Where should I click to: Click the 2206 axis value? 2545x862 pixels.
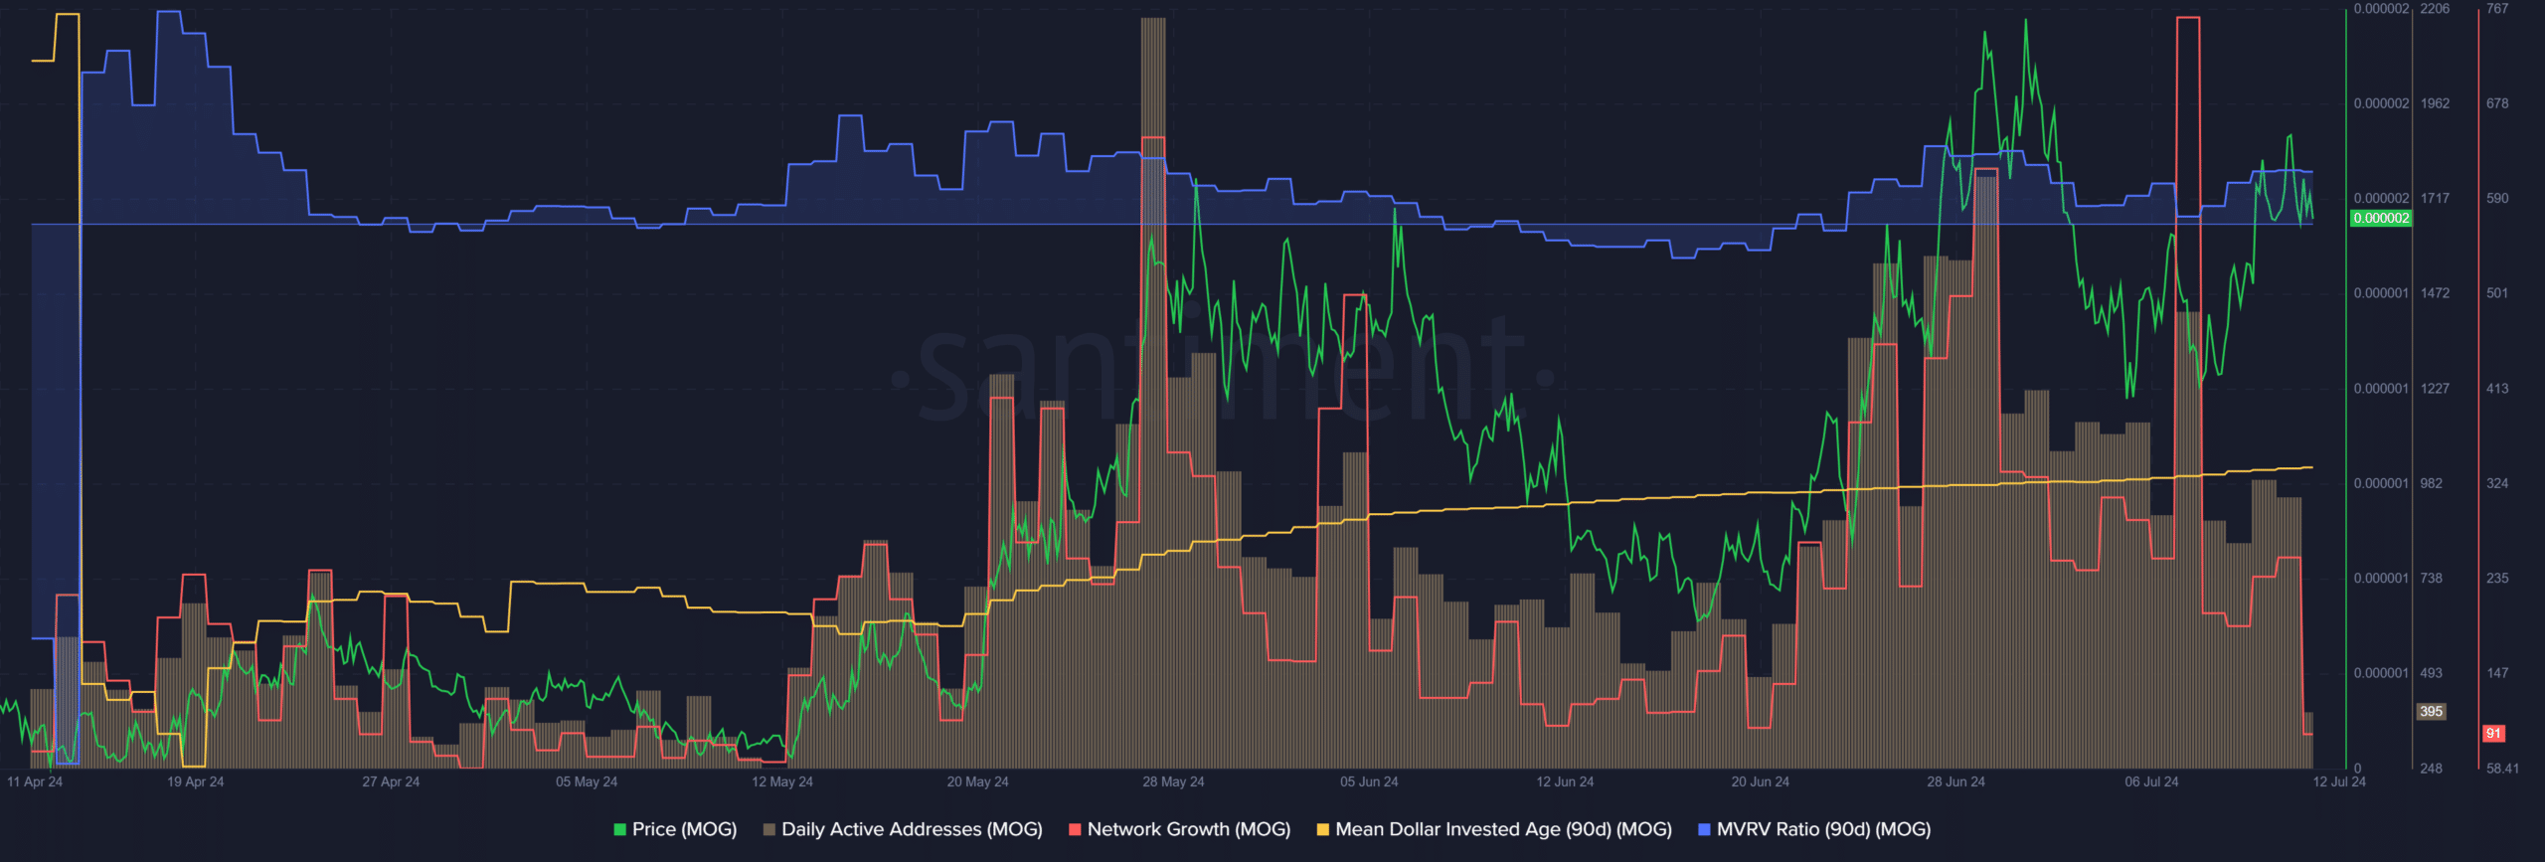(x=2435, y=9)
